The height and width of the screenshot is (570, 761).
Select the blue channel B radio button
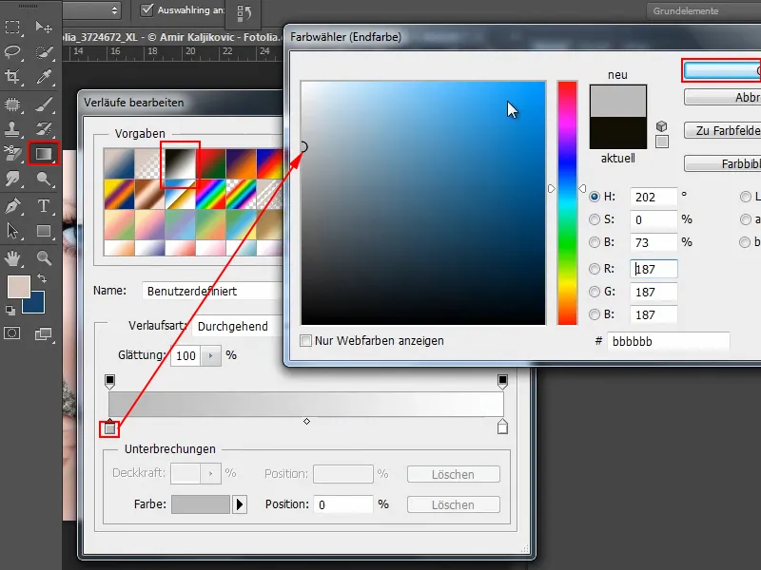click(595, 314)
